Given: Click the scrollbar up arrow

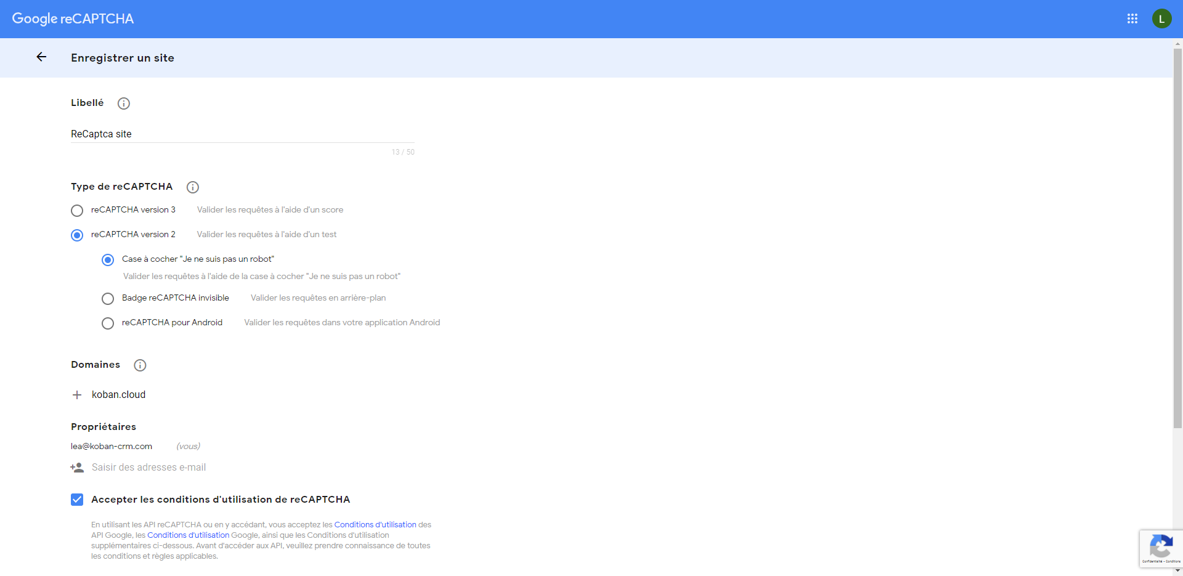Looking at the screenshot, I should pos(1177,43).
